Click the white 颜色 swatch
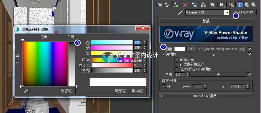 coord(180,49)
